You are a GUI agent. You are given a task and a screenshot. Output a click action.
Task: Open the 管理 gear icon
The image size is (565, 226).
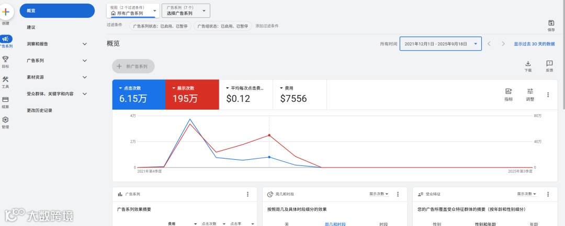point(5,120)
